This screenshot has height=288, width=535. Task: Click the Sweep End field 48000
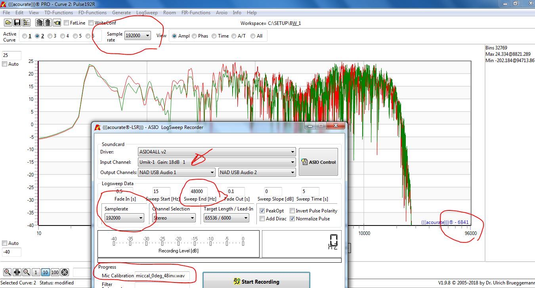tap(198, 191)
